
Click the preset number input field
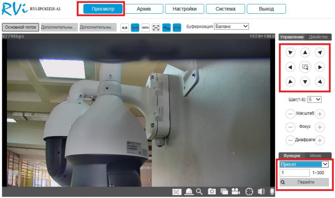[x=294, y=173]
